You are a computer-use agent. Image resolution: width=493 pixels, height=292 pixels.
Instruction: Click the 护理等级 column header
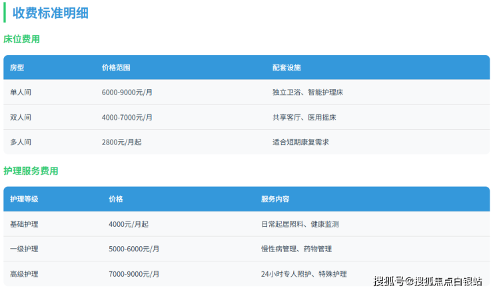[x=24, y=199]
